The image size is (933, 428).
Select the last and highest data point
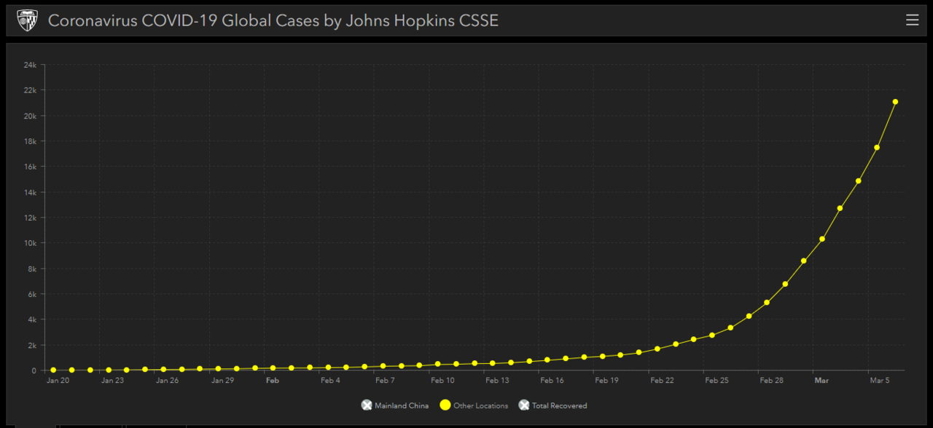[x=895, y=102]
